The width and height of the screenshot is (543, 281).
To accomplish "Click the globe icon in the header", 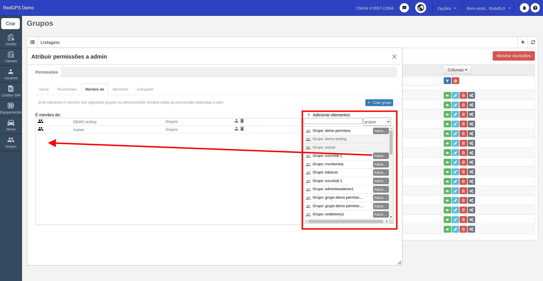I will [421, 8].
